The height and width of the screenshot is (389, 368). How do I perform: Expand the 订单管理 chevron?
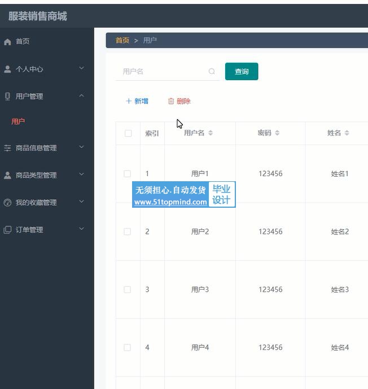click(x=81, y=229)
